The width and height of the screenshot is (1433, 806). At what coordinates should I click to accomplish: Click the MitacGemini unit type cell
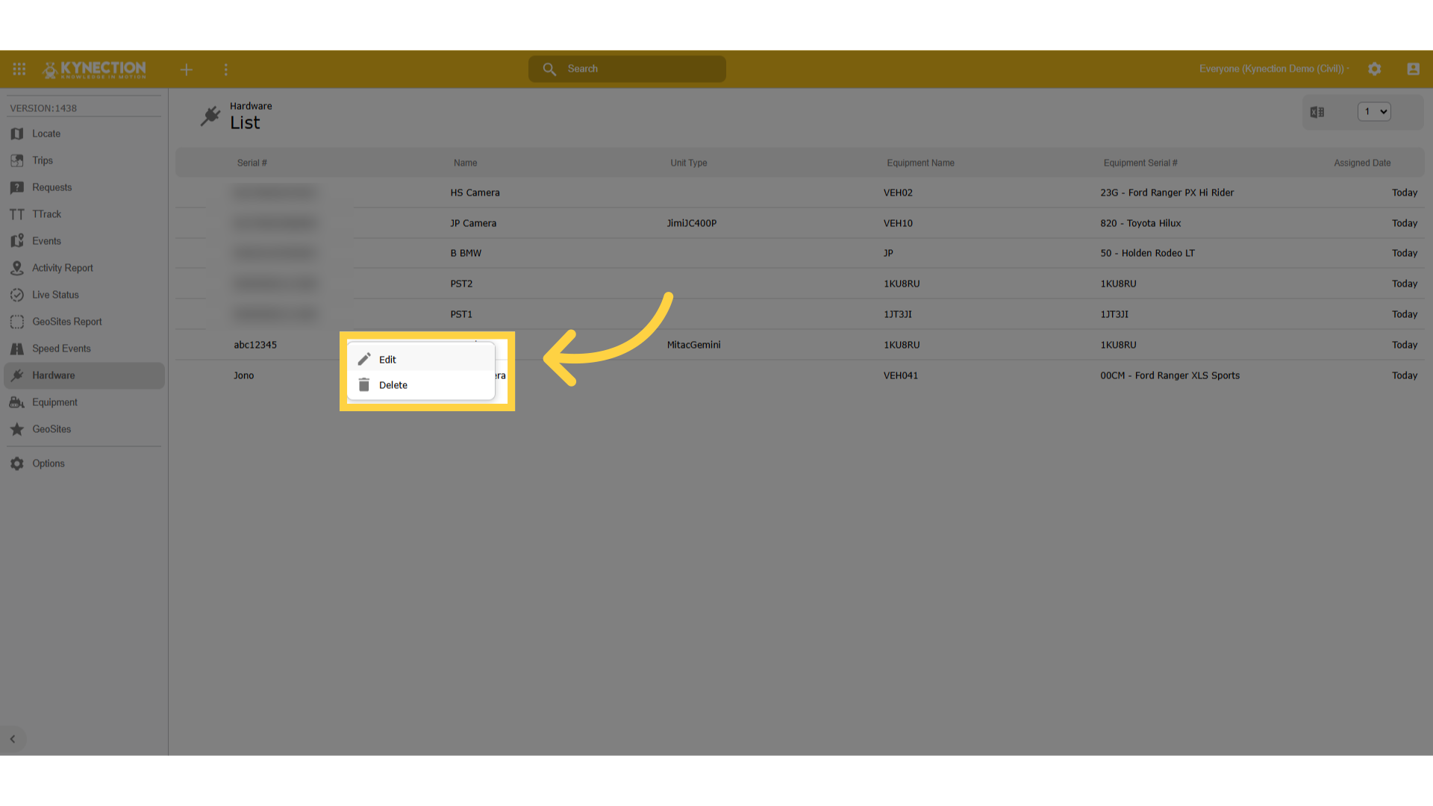693,345
